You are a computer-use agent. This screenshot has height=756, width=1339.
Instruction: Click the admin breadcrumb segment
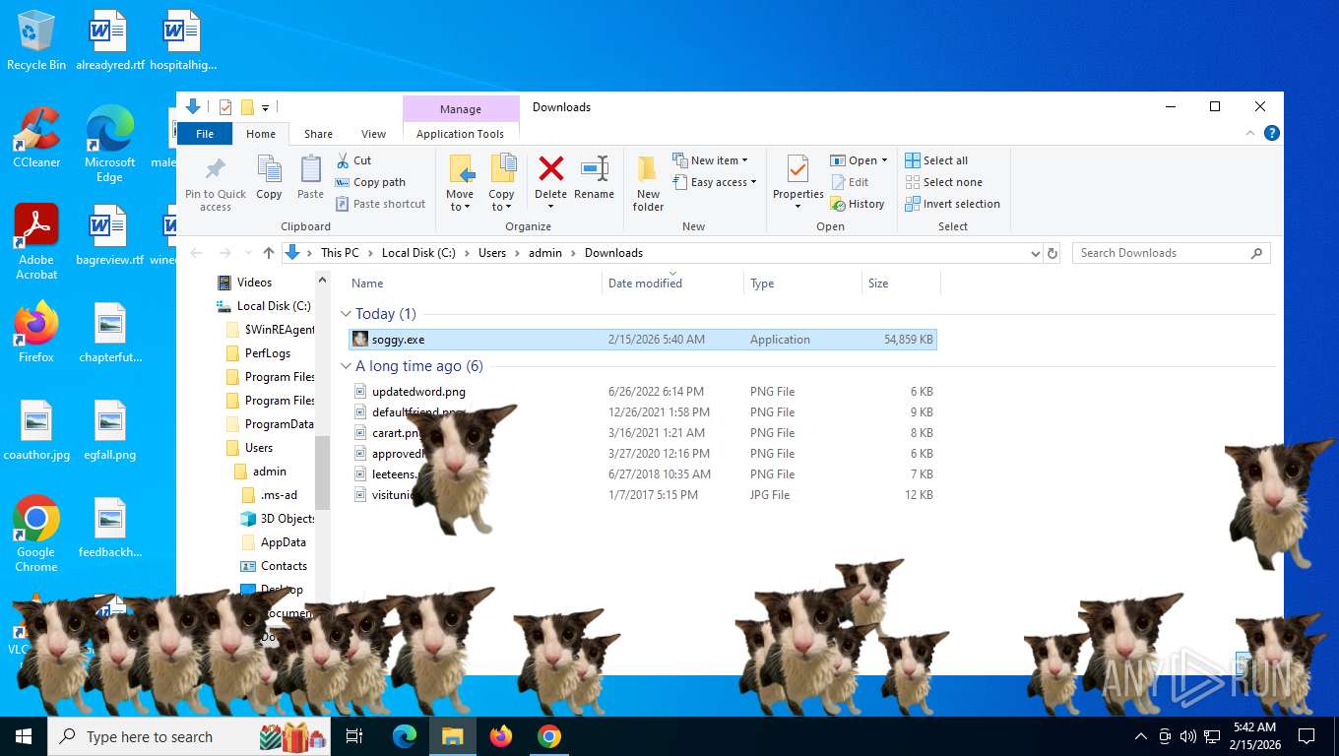tap(545, 253)
